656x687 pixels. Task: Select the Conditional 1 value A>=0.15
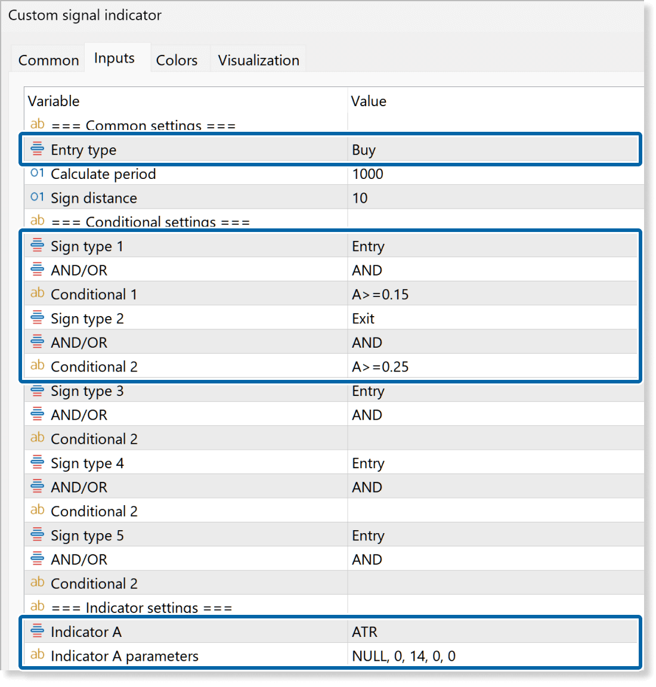(x=492, y=295)
